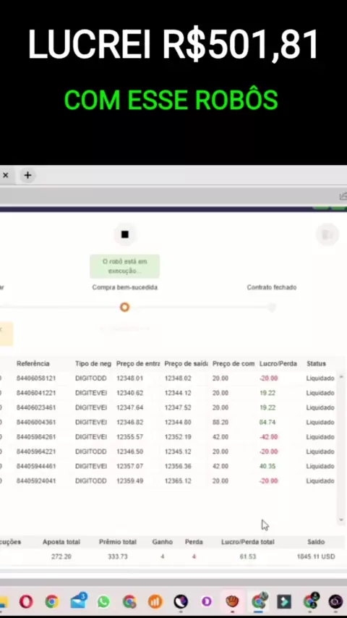Launch the orange bar-chart app in taskbar
This screenshot has height=618, width=347.
[x=155, y=602]
